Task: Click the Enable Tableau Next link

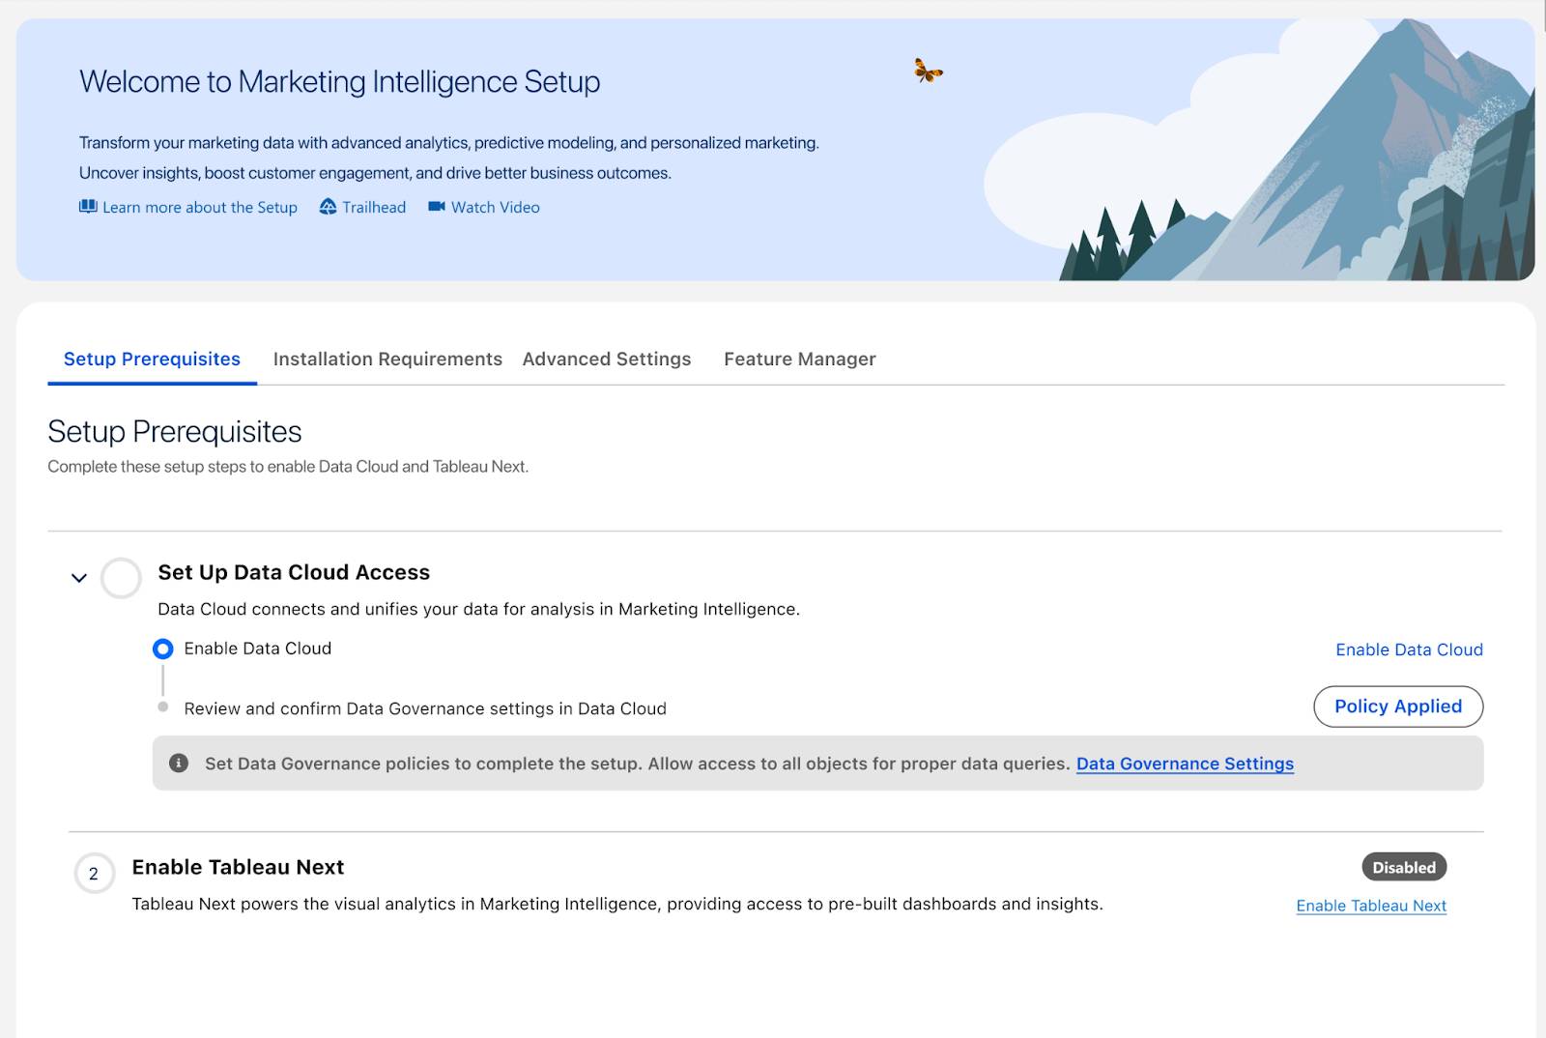Action: point(1370,906)
